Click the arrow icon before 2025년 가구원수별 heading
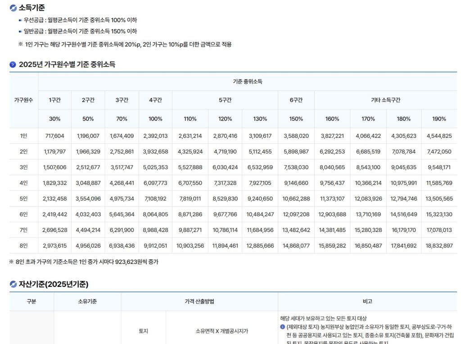Image resolution: width=461 pixels, height=344 pixels. pyautogui.click(x=12, y=63)
